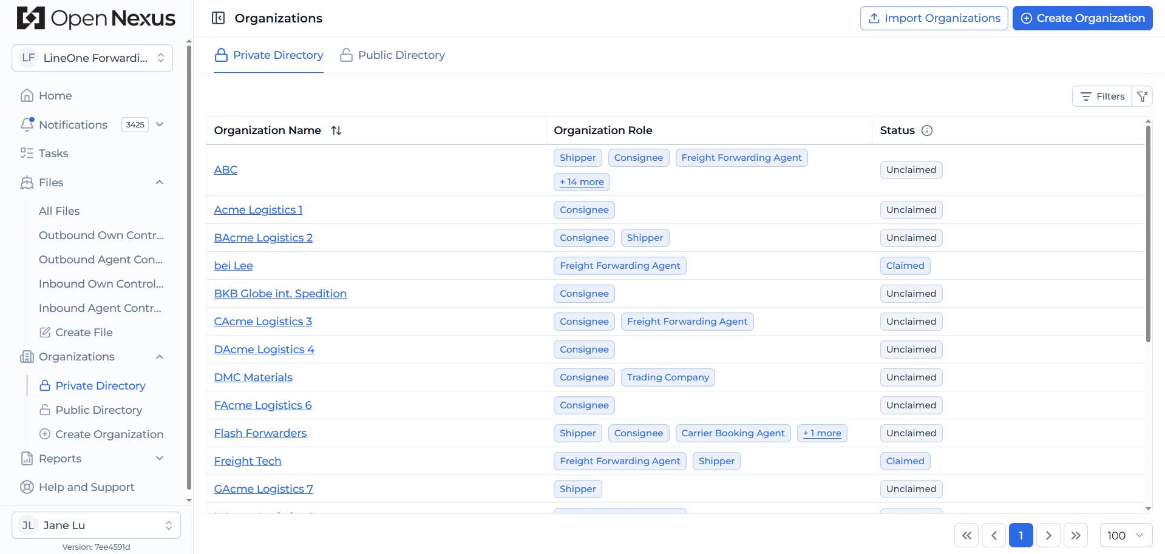The width and height of the screenshot is (1165, 554).
Task: Click the JL user avatar
Action: (29, 525)
